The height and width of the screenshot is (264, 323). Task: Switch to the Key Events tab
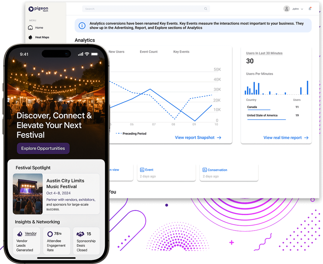tap(181, 52)
